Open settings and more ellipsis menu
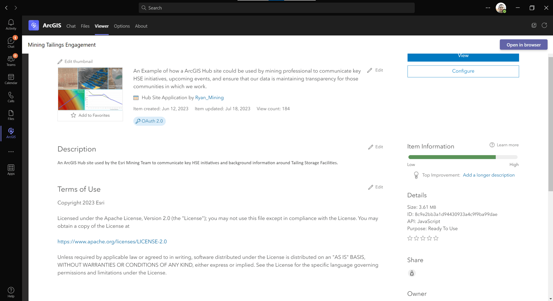553x301 pixels. (488, 8)
